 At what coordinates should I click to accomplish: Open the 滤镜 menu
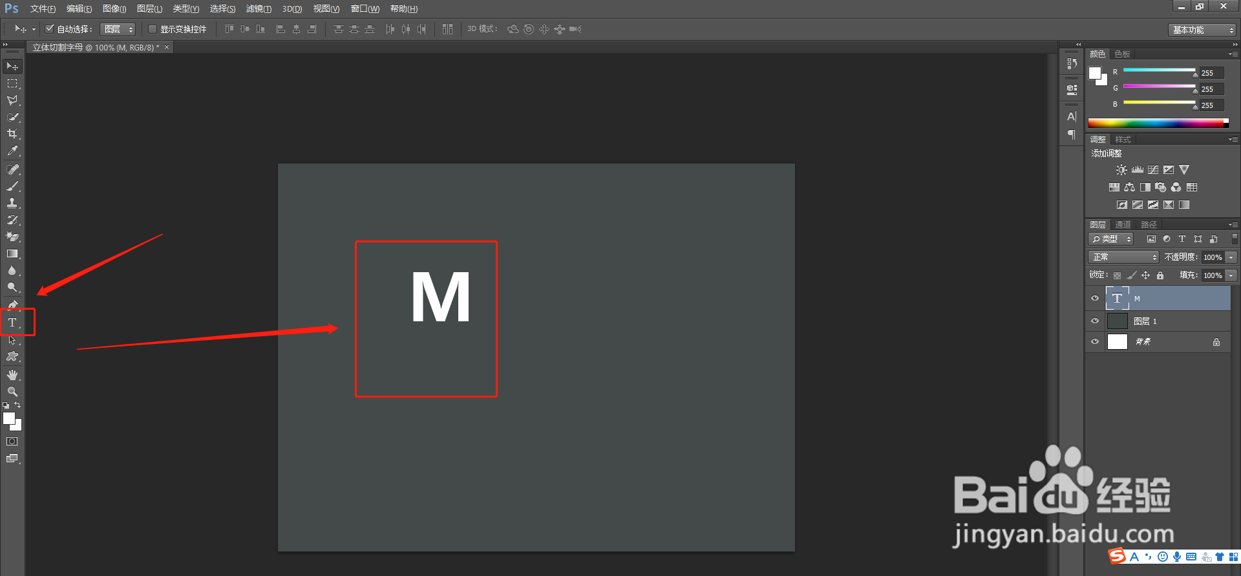click(x=259, y=9)
